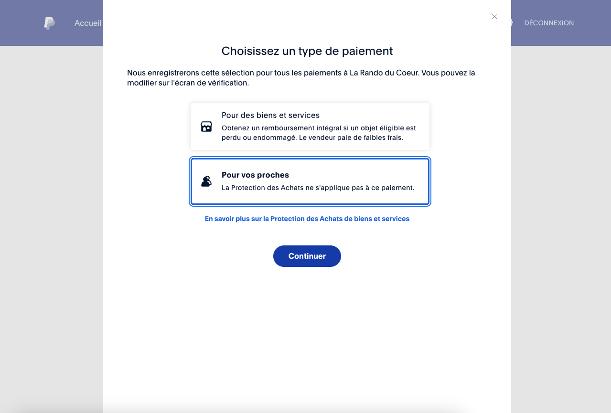Open the partially hidden settings gear icon
This screenshot has height=413, width=611.
click(512, 22)
